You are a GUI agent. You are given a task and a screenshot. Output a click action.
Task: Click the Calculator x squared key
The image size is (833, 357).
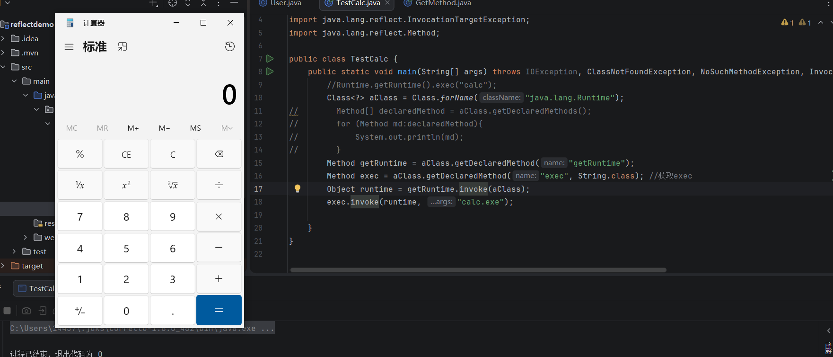(x=126, y=185)
